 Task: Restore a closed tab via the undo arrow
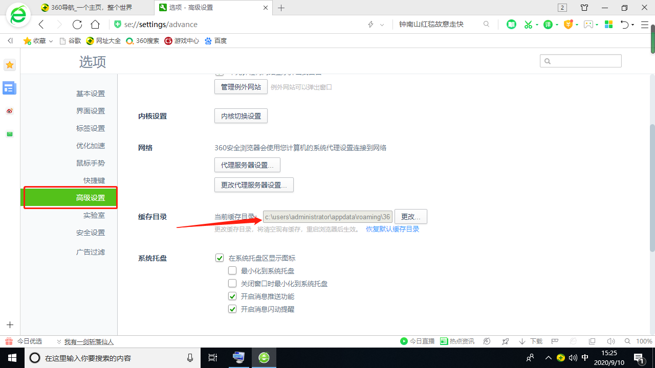(623, 24)
